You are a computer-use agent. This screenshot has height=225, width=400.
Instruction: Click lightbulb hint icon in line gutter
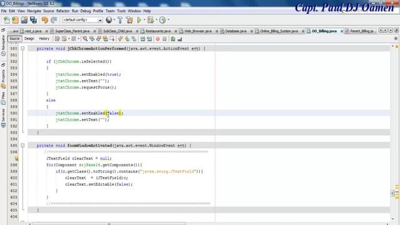[17, 158]
